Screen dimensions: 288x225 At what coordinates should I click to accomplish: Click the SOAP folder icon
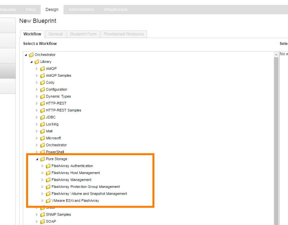pos(42,221)
